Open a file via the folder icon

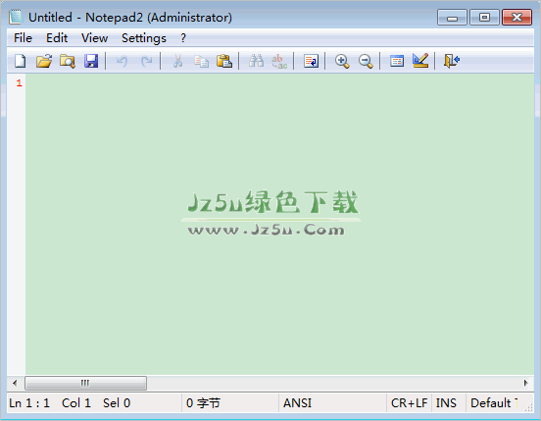point(44,61)
